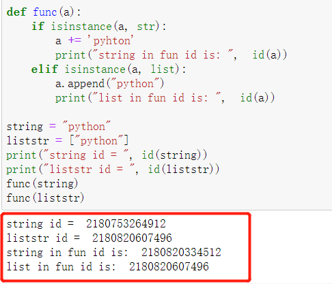Click output line 'liststr id = 2180820607496'

pos(89,238)
